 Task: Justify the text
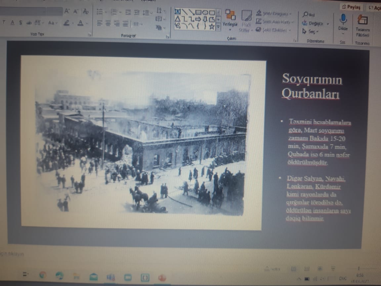(x=125, y=24)
